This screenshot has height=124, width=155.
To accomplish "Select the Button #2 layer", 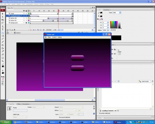I will pos(14,18).
